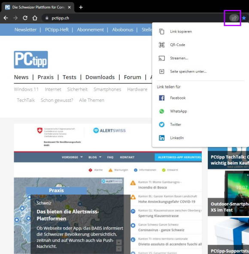Click the share page icon in address bar
Screen dimensions: 249x254
[234, 18]
